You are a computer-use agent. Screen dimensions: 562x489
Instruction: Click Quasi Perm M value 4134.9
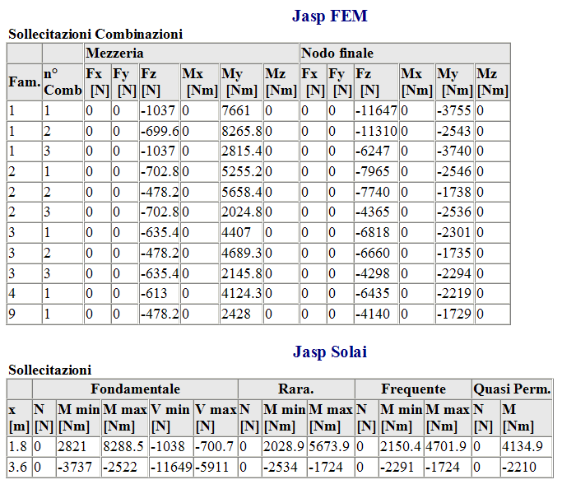pyautogui.click(x=523, y=446)
